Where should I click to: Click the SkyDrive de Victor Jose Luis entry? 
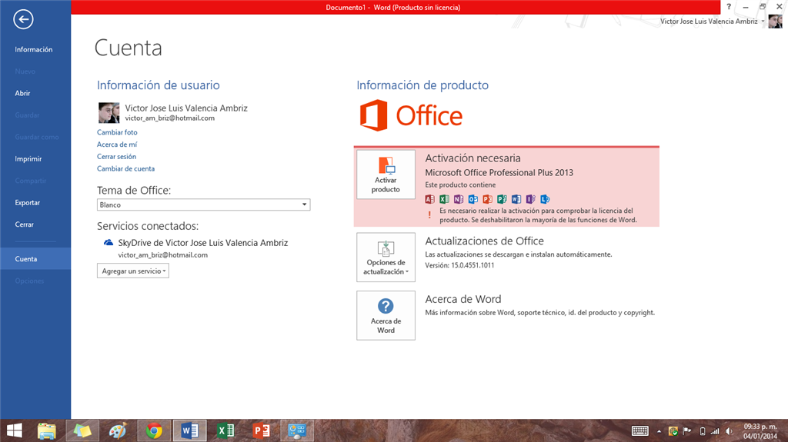pyautogui.click(x=203, y=243)
